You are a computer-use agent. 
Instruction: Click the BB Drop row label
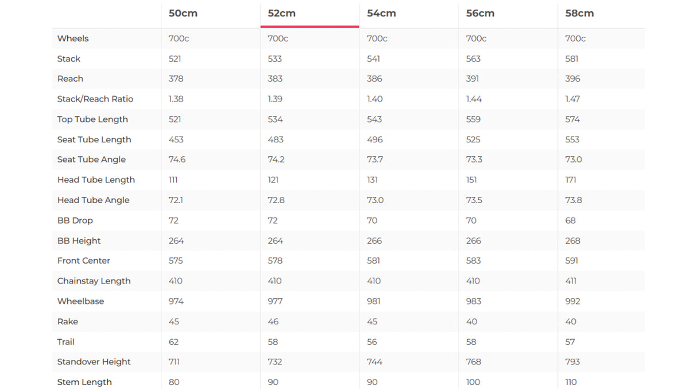click(x=75, y=220)
